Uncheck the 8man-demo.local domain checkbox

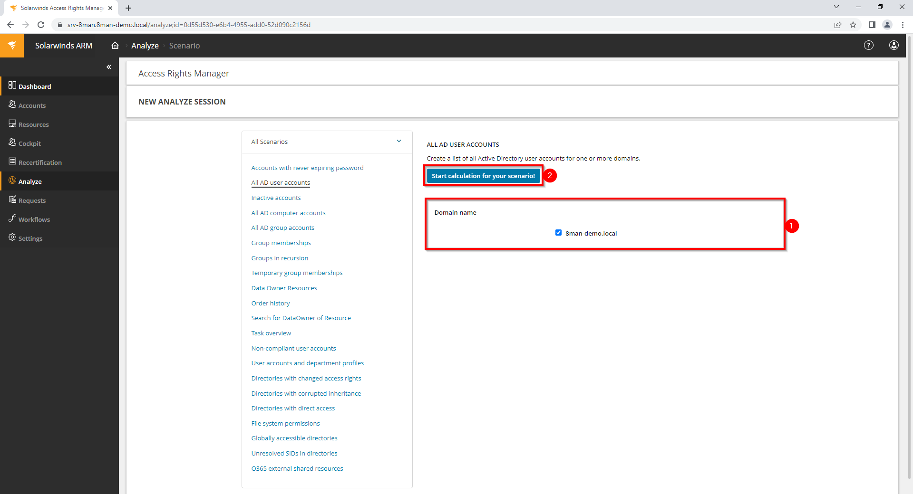pos(558,233)
